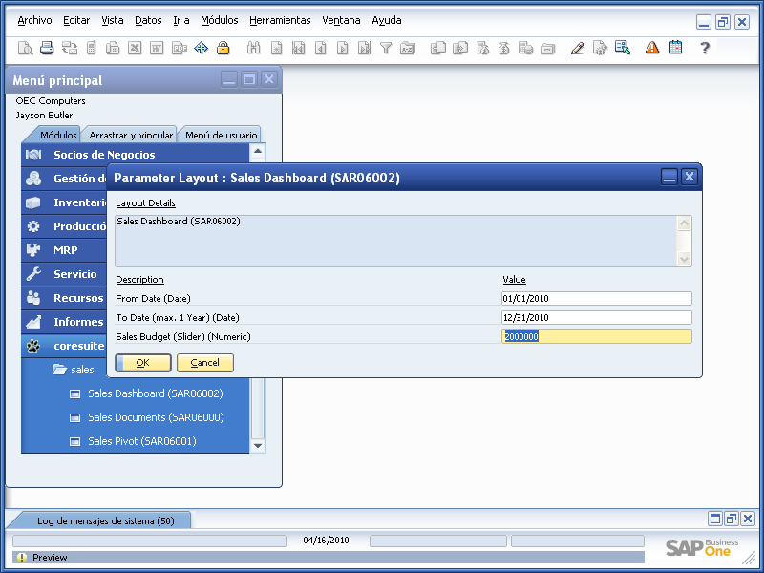
Task: Click the Sales Budget slider value field
Action: (x=597, y=336)
